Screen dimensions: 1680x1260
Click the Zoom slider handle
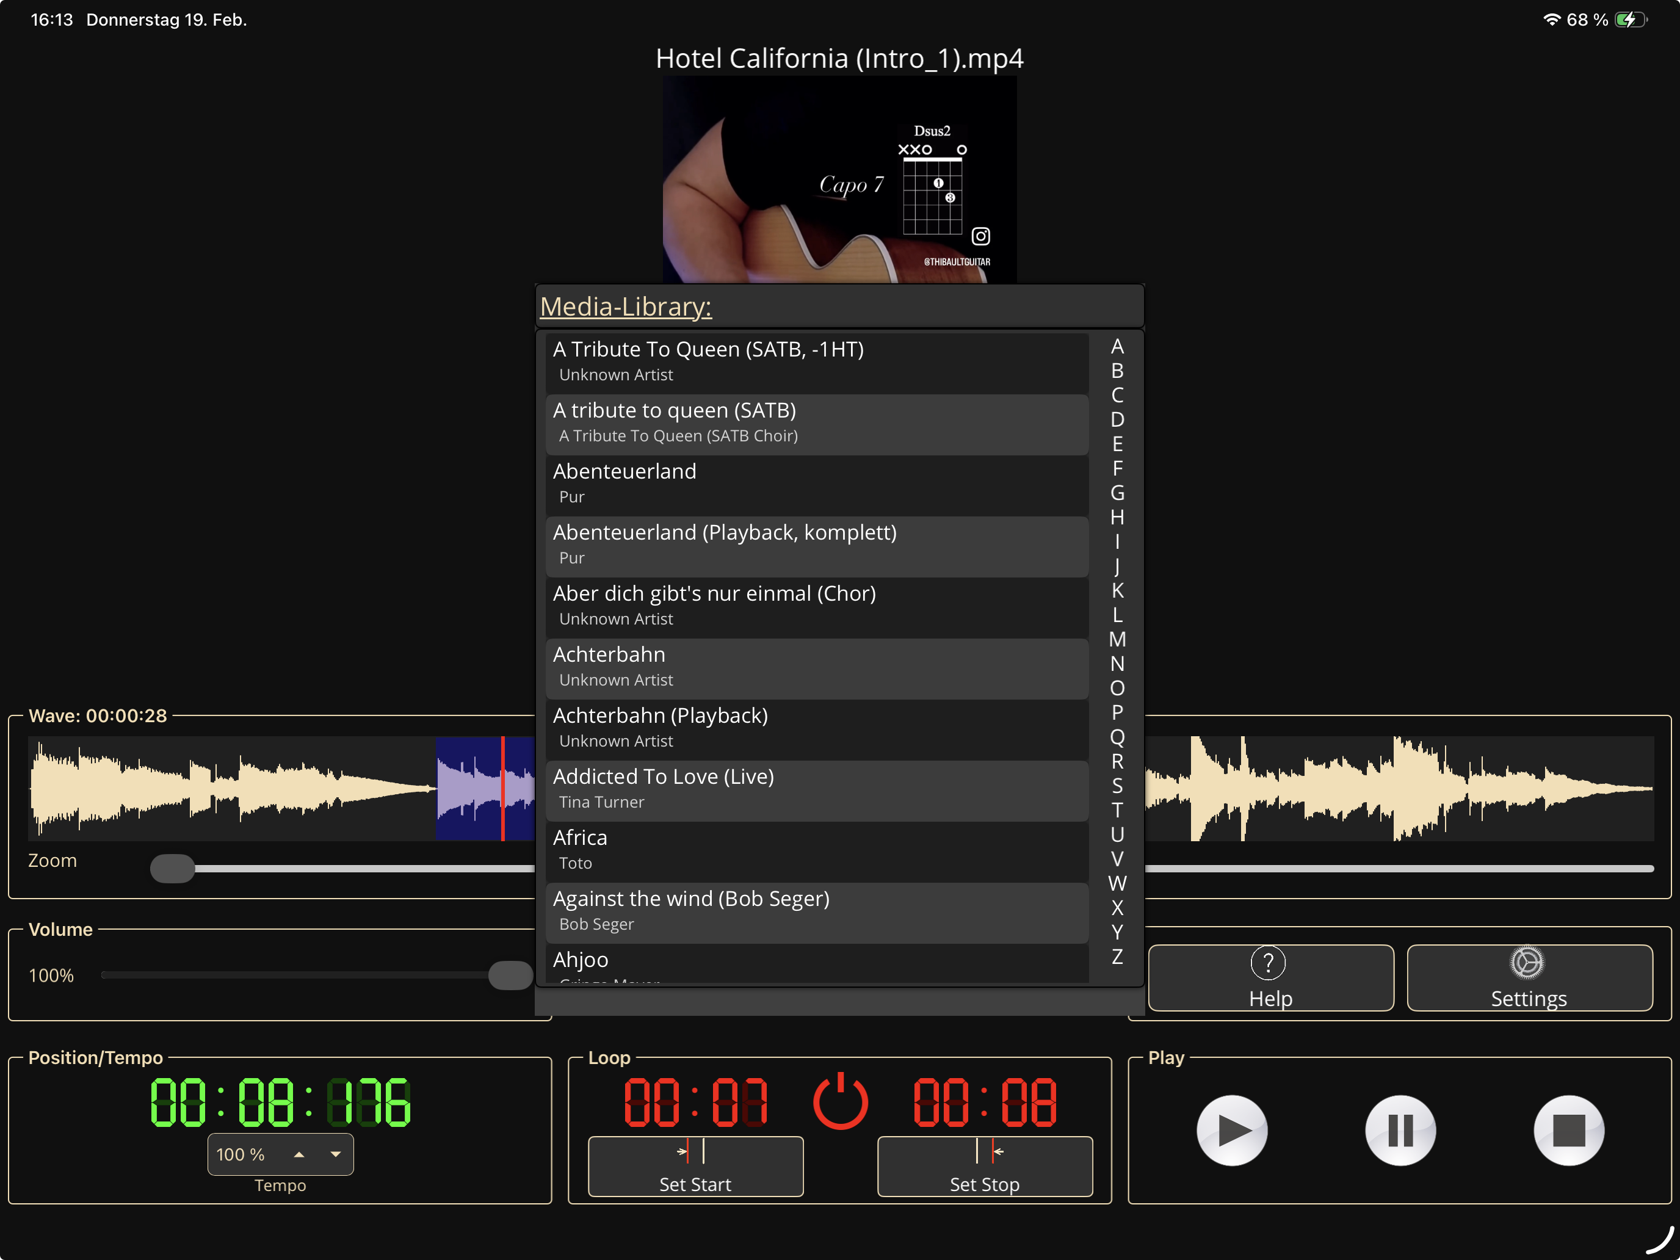[x=172, y=868]
